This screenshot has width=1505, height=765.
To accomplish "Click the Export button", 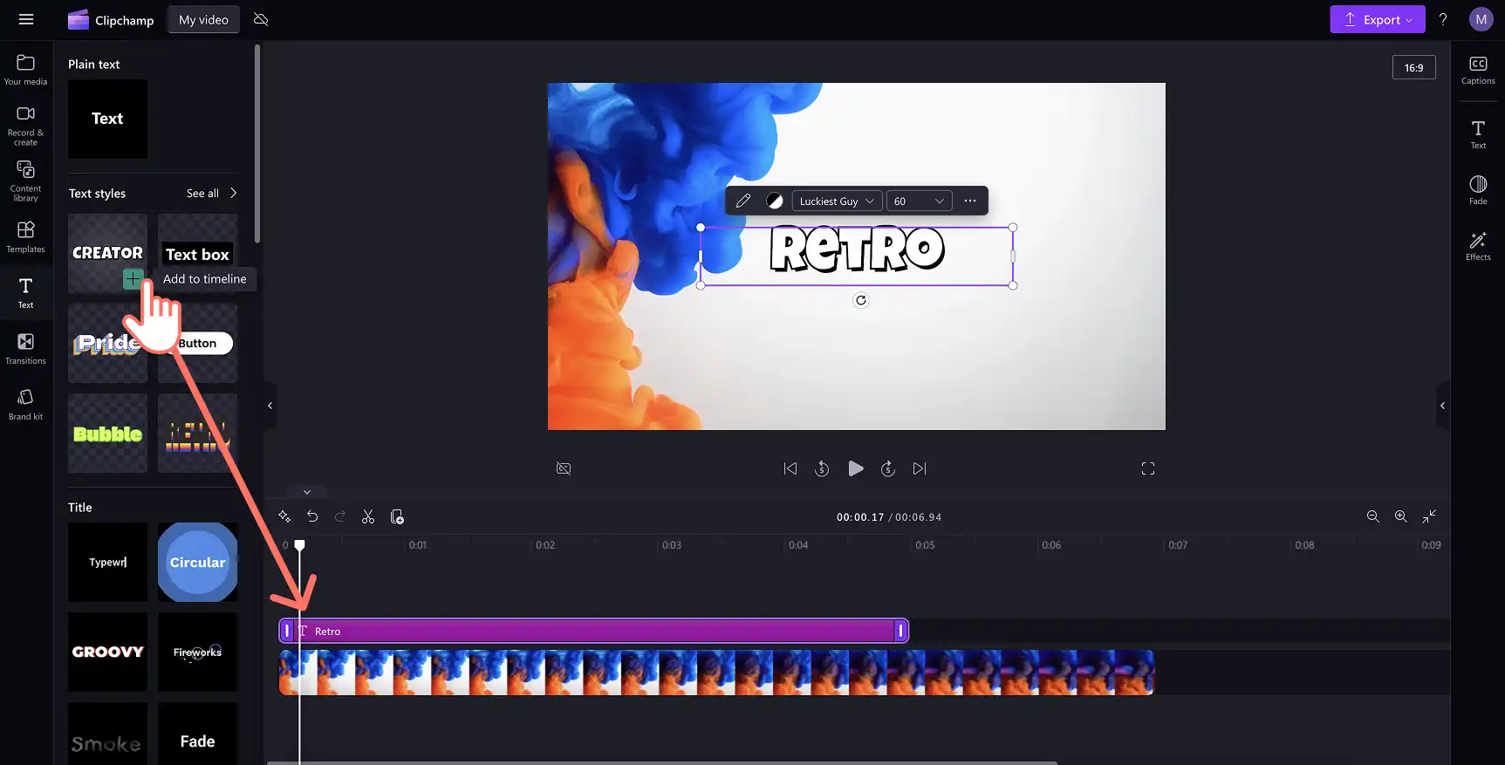I will point(1377,19).
